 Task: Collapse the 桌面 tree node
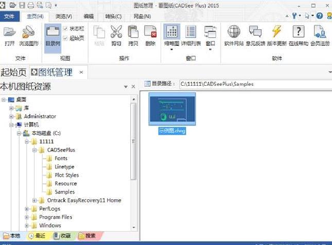click(4, 100)
